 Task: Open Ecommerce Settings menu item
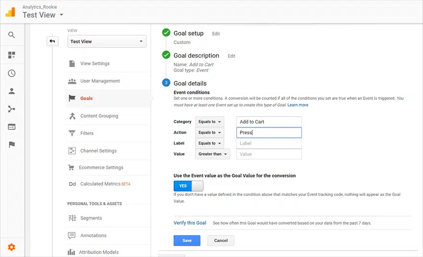[101, 168]
